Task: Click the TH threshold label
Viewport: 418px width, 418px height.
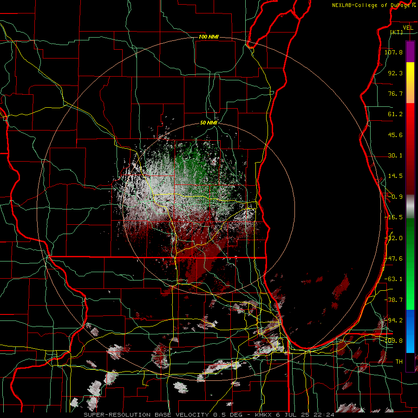Action: (399, 362)
